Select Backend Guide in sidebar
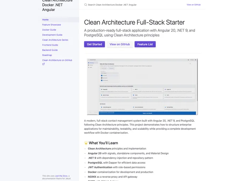The width and height of the screenshot is (243, 181). click(50, 50)
